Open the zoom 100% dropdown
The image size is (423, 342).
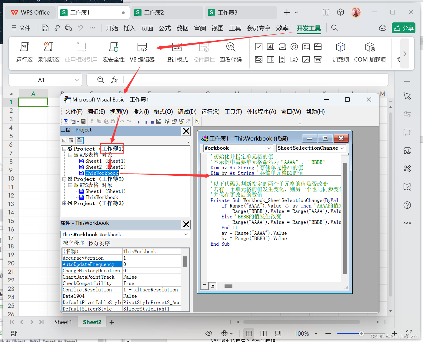[316, 334]
